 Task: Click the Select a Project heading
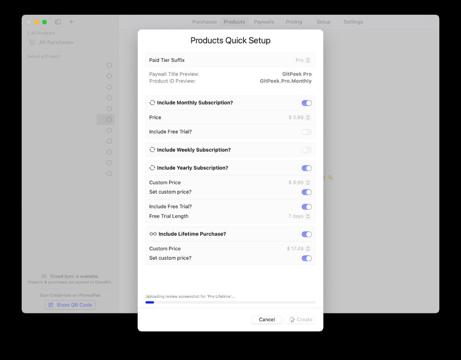(43, 56)
